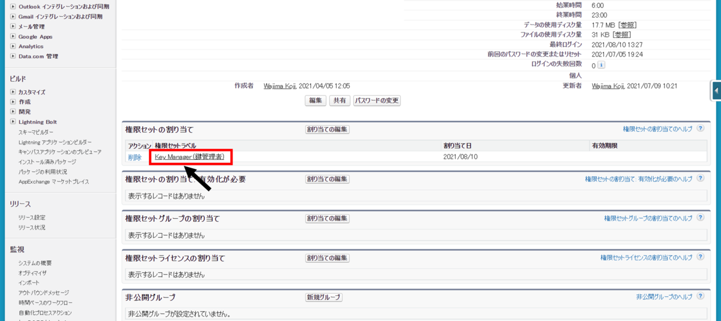The height and width of the screenshot is (321, 721).
Task: Open Wajima Koji link beside 更新者
Action: click(612, 86)
